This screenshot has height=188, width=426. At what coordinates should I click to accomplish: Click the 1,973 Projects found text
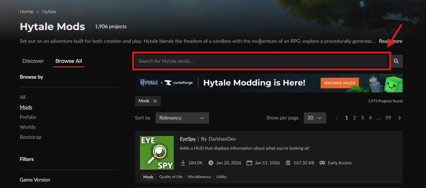(x=385, y=101)
